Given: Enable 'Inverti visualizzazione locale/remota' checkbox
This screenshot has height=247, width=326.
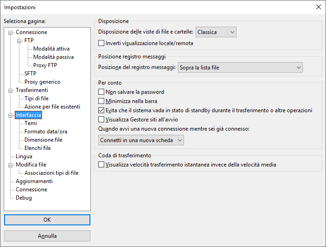Looking at the screenshot, I should (101, 43).
